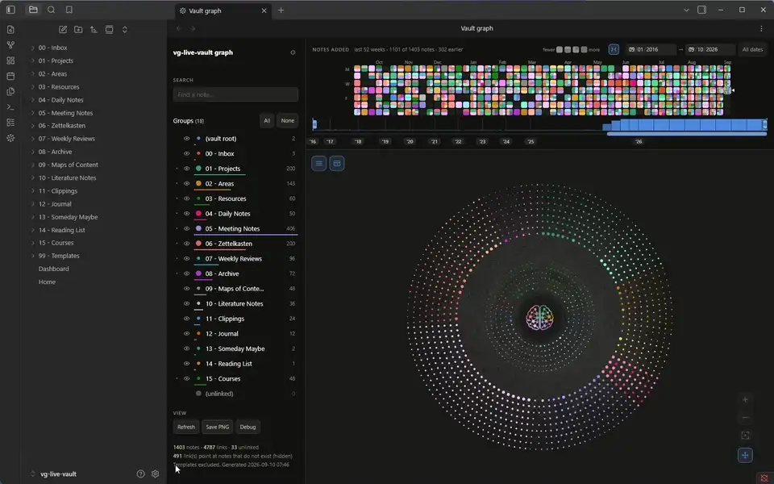
Task: Click the quick switcher icon in the ribbon
Action: pos(10,30)
